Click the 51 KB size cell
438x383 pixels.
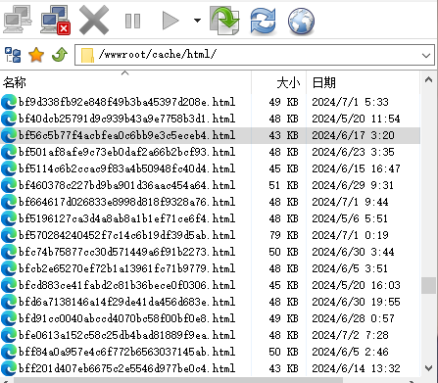click(x=284, y=185)
